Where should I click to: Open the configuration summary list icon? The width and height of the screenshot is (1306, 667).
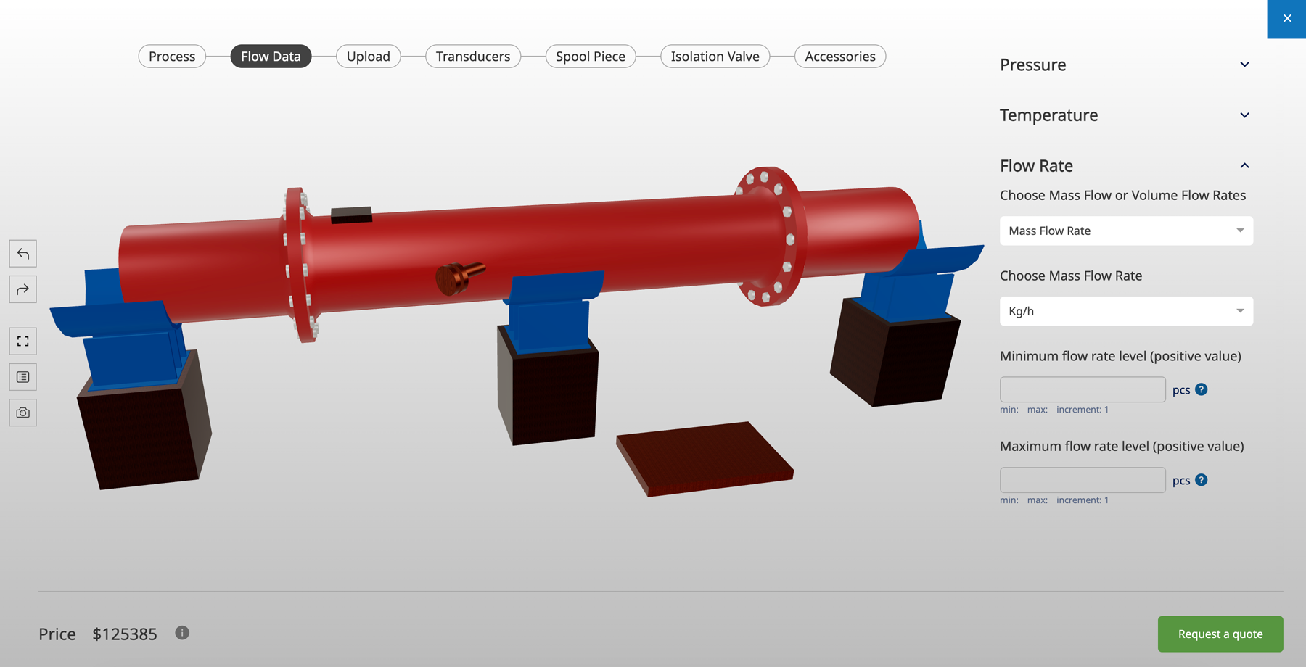coord(22,376)
